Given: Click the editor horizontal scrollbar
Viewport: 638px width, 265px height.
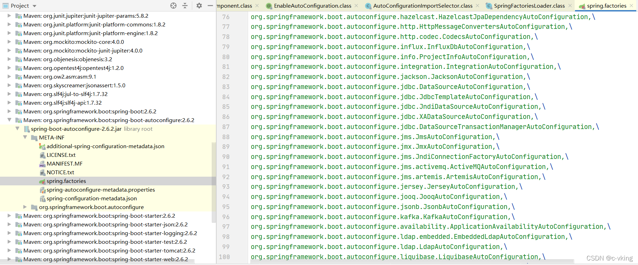Looking at the screenshot, I should click(412, 261).
